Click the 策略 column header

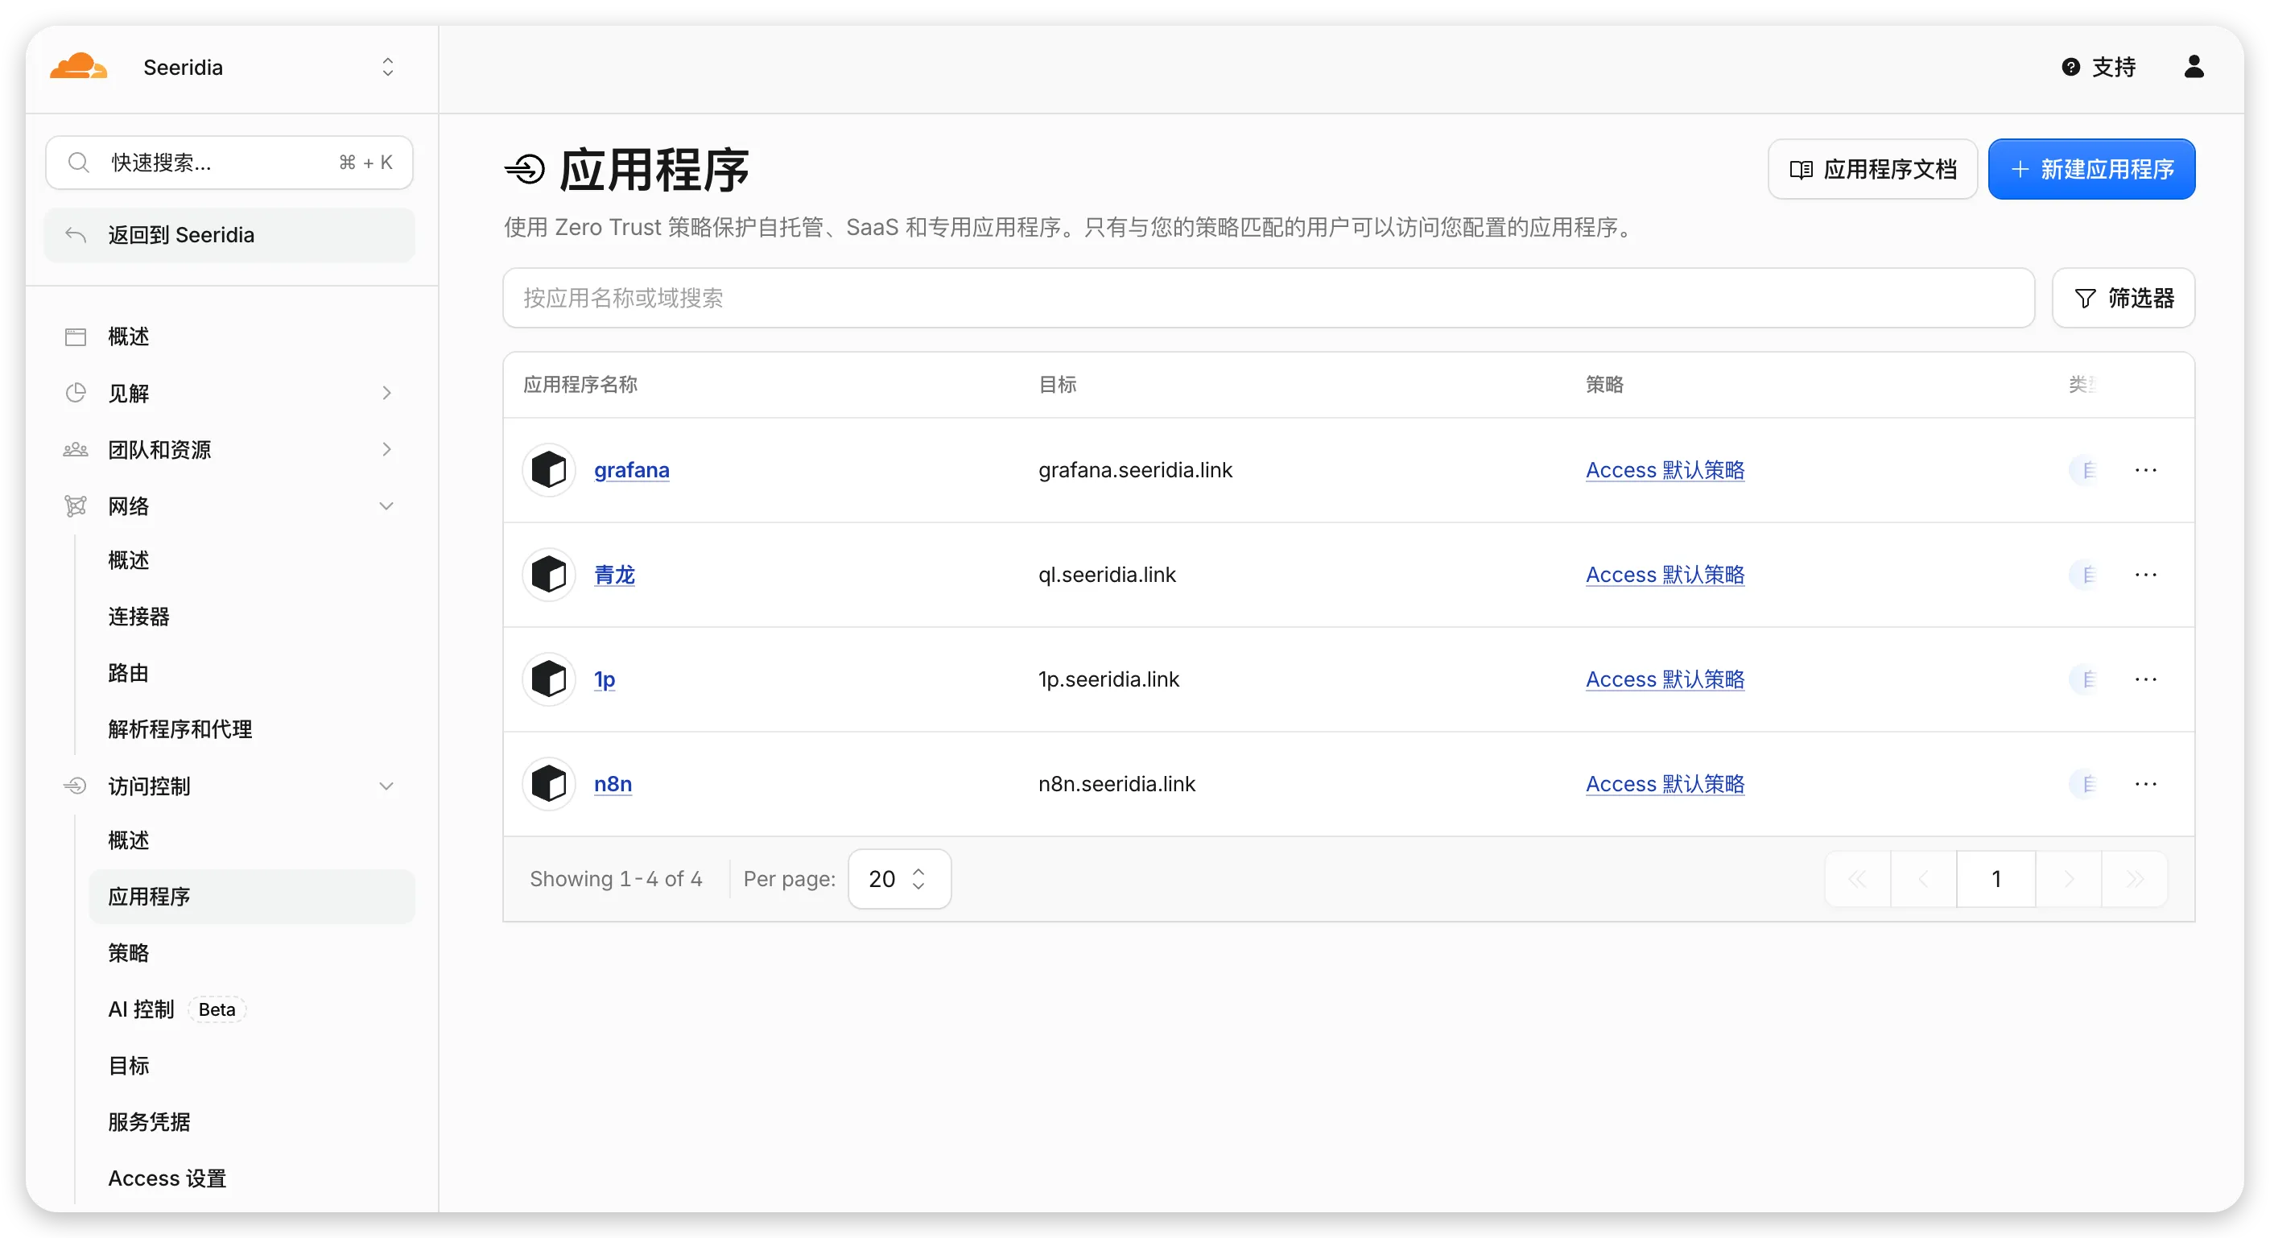click(1604, 384)
